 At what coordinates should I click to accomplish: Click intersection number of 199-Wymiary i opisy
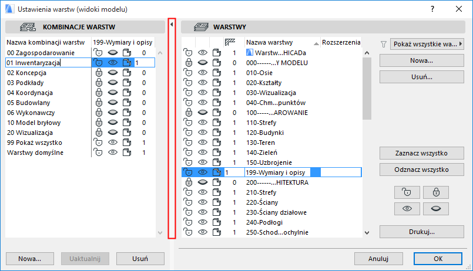click(x=234, y=172)
